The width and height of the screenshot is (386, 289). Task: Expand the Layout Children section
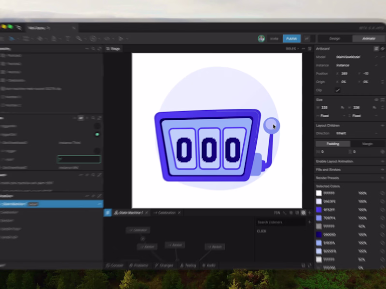point(382,126)
